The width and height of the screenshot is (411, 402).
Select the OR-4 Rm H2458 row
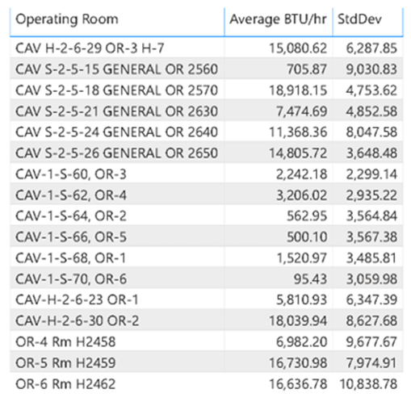point(207,342)
